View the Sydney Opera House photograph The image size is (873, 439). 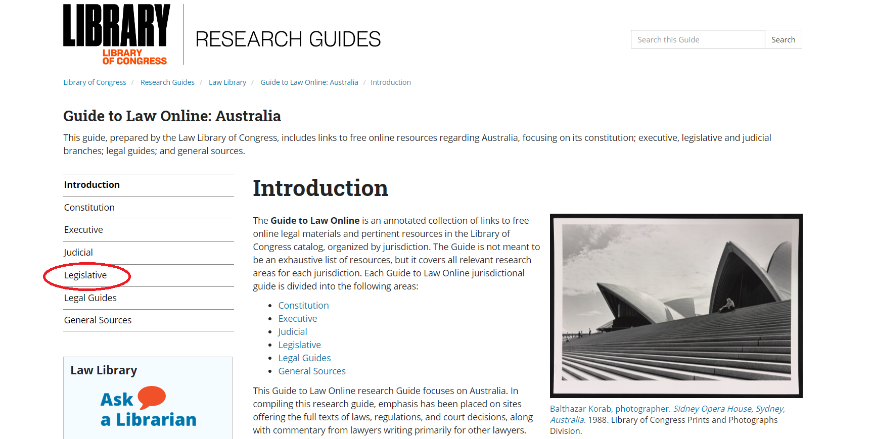point(676,306)
